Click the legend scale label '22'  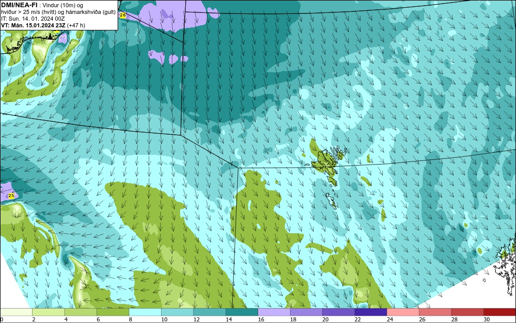[x=358, y=319]
